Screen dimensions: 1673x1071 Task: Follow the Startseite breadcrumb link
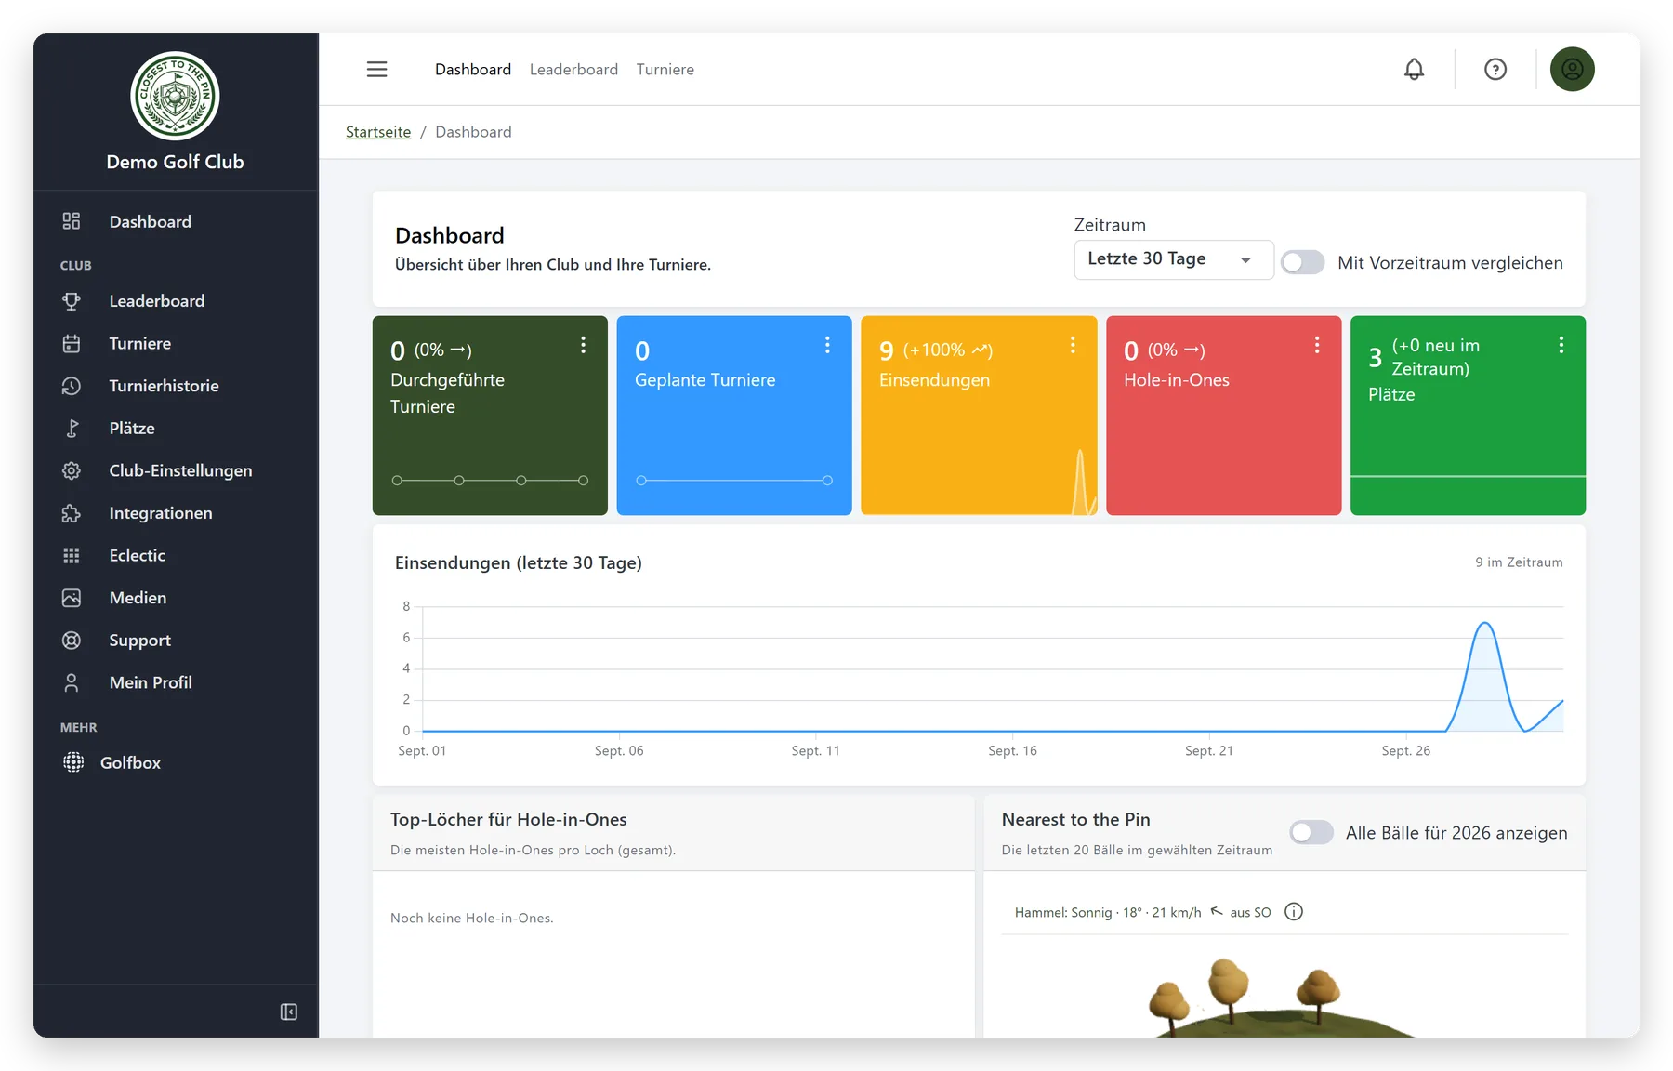point(378,132)
